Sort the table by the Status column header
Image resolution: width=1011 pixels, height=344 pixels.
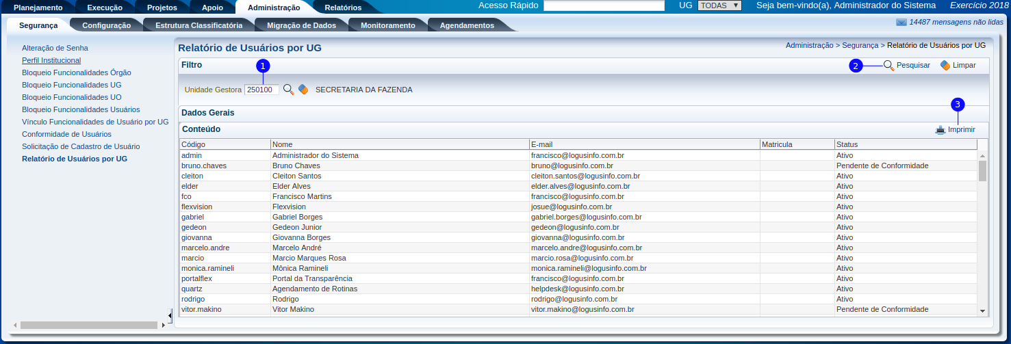click(x=846, y=144)
